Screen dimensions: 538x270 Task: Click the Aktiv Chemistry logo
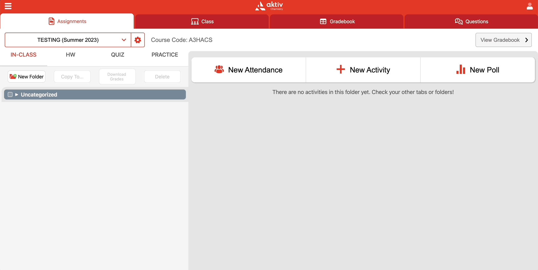(269, 6)
